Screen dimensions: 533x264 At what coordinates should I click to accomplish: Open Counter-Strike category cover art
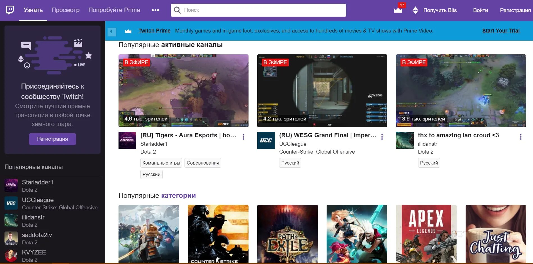point(218,234)
